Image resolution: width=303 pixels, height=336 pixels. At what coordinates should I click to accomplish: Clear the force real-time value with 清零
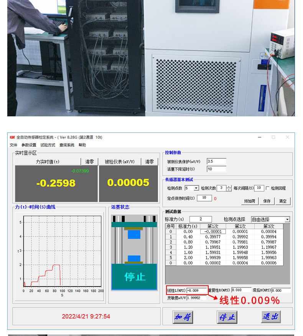89,162
